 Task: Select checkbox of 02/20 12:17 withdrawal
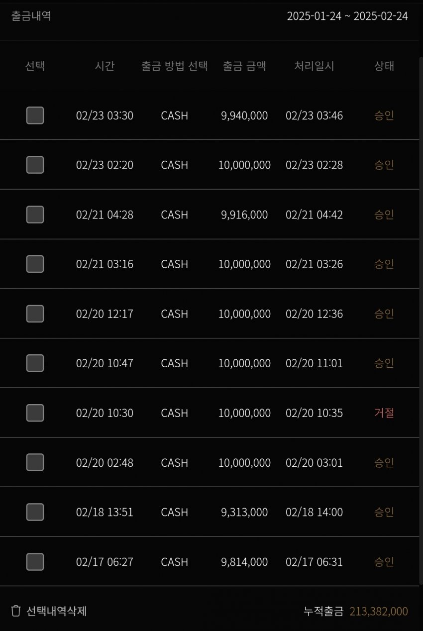point(35,314)
